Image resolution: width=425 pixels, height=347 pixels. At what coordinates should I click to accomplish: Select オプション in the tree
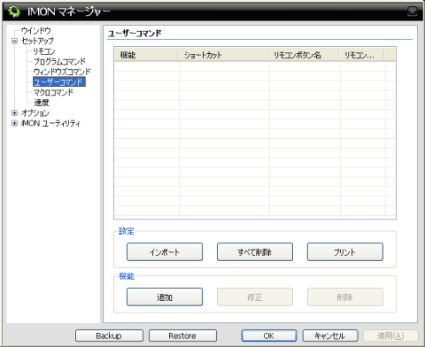click(x=35, y=112)
